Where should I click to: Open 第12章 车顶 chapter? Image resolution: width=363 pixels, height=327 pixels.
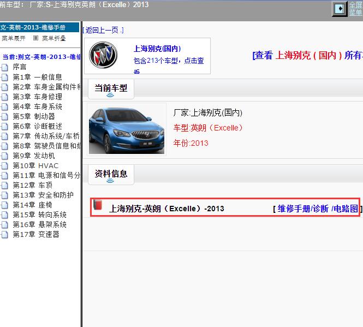(x=33, y=185)
